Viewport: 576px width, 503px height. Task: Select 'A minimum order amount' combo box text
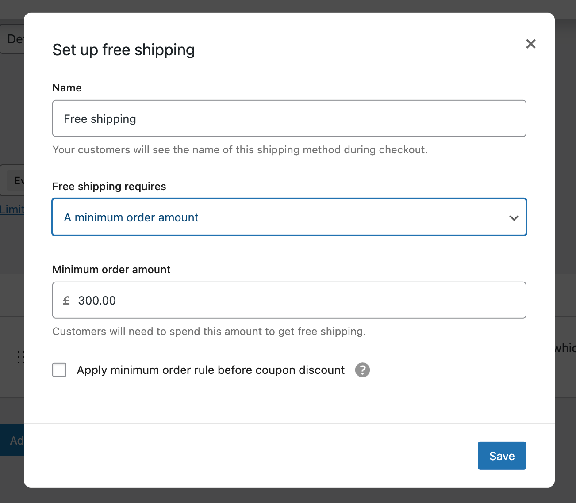tap(131, 217)
